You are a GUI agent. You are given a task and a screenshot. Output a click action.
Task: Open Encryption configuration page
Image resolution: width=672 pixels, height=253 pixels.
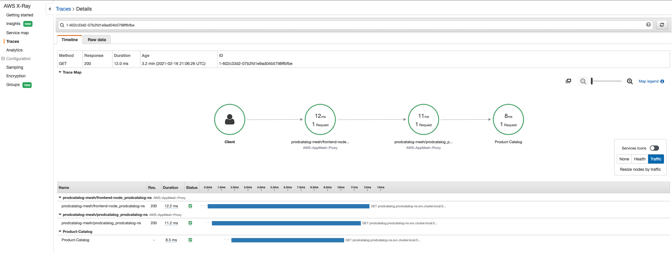(x=16, y=76)
